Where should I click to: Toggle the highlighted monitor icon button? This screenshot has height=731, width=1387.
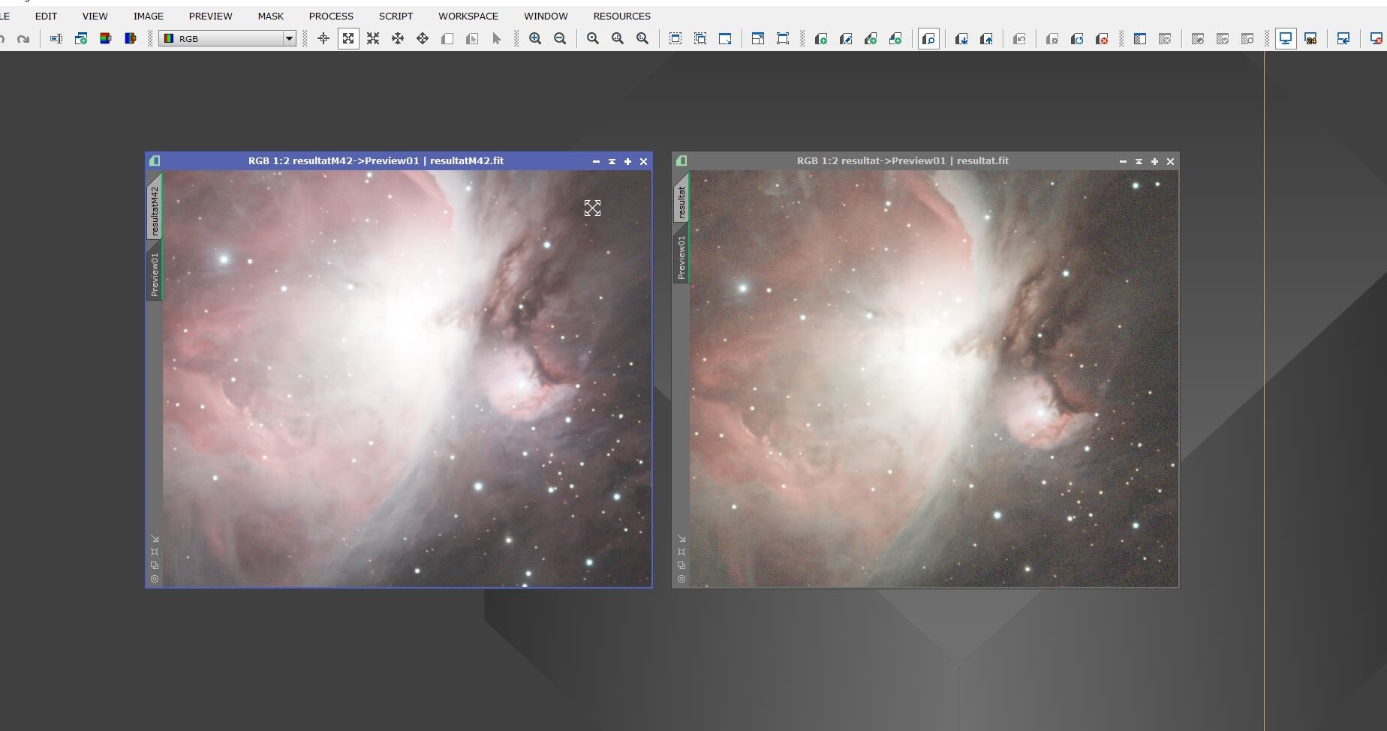(x=1286, y=39)
